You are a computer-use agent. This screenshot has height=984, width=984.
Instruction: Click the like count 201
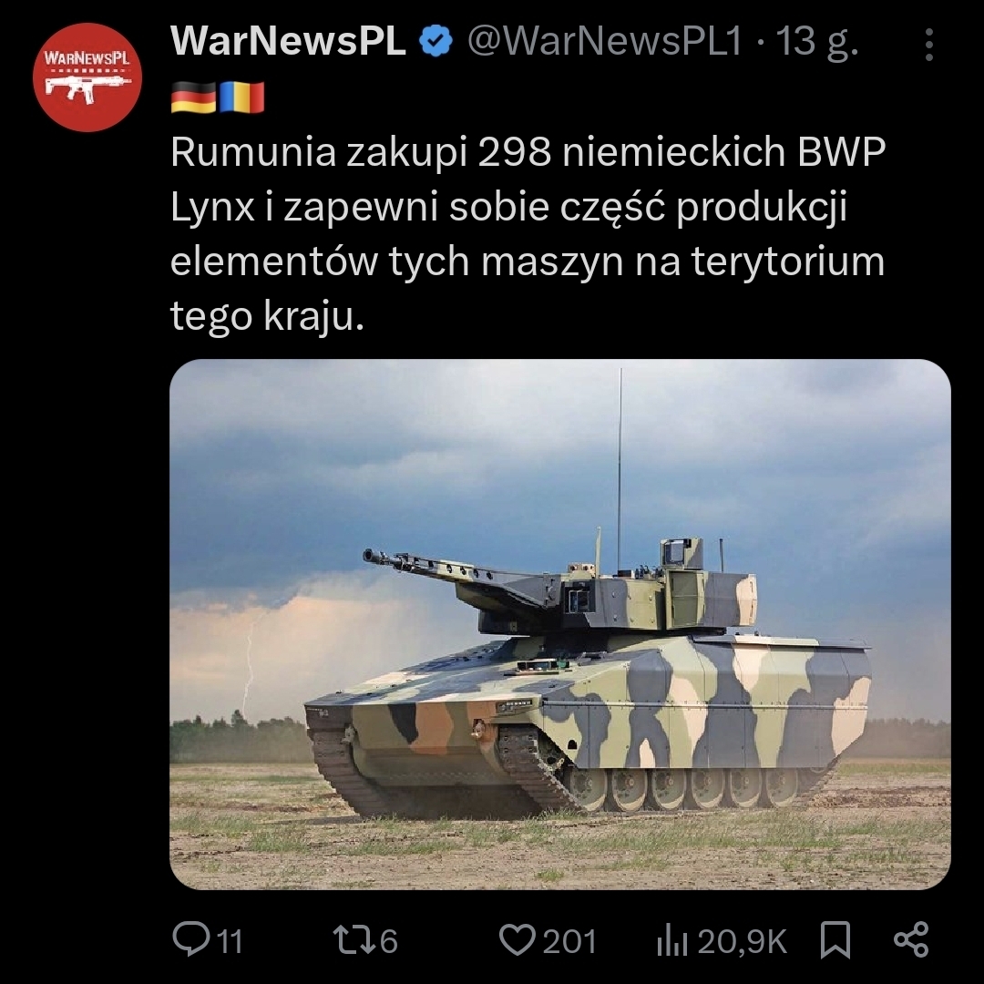click(569, 941)
